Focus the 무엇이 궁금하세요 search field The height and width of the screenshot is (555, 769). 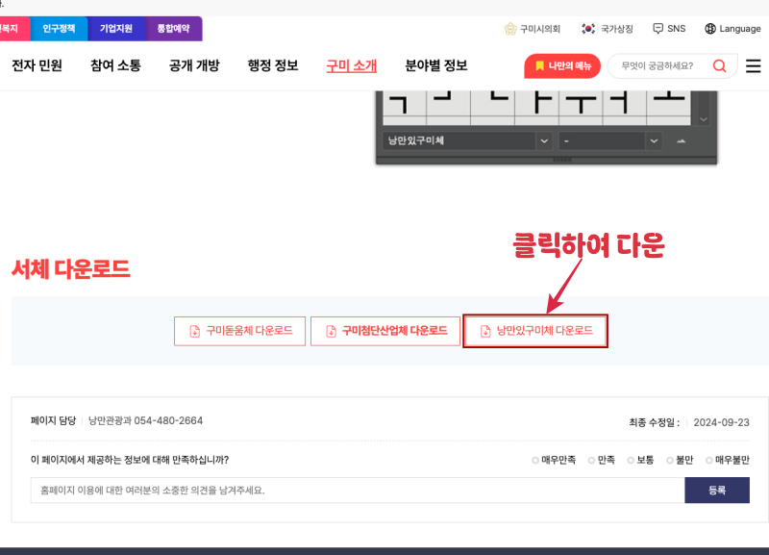(658, 65)
